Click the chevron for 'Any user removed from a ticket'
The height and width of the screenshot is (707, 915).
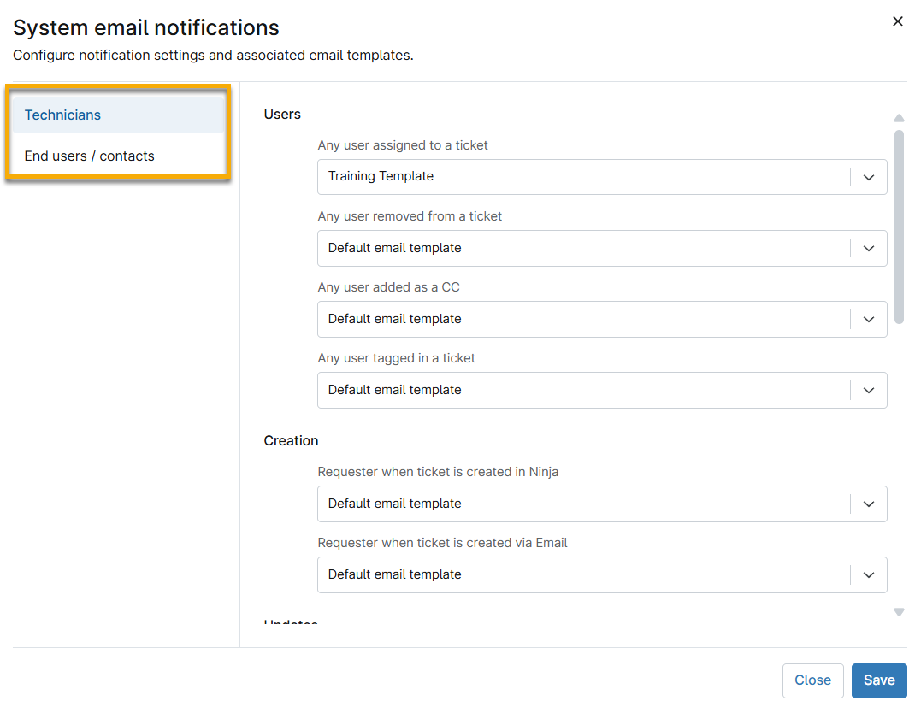coord(869,248)
